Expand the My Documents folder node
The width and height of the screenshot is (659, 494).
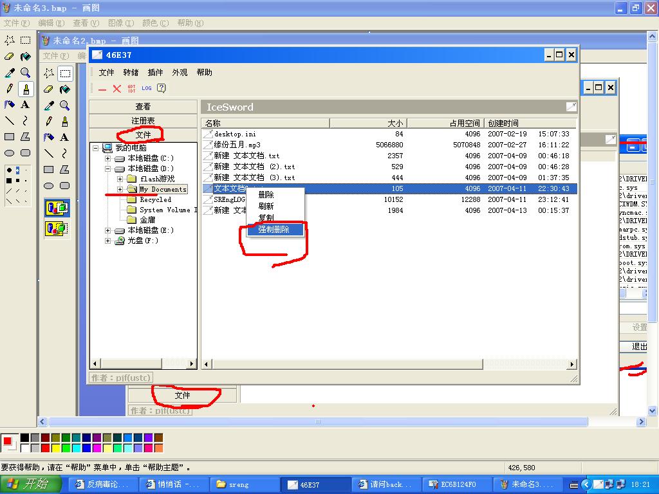pyautogui.click(x=120, y=190)
